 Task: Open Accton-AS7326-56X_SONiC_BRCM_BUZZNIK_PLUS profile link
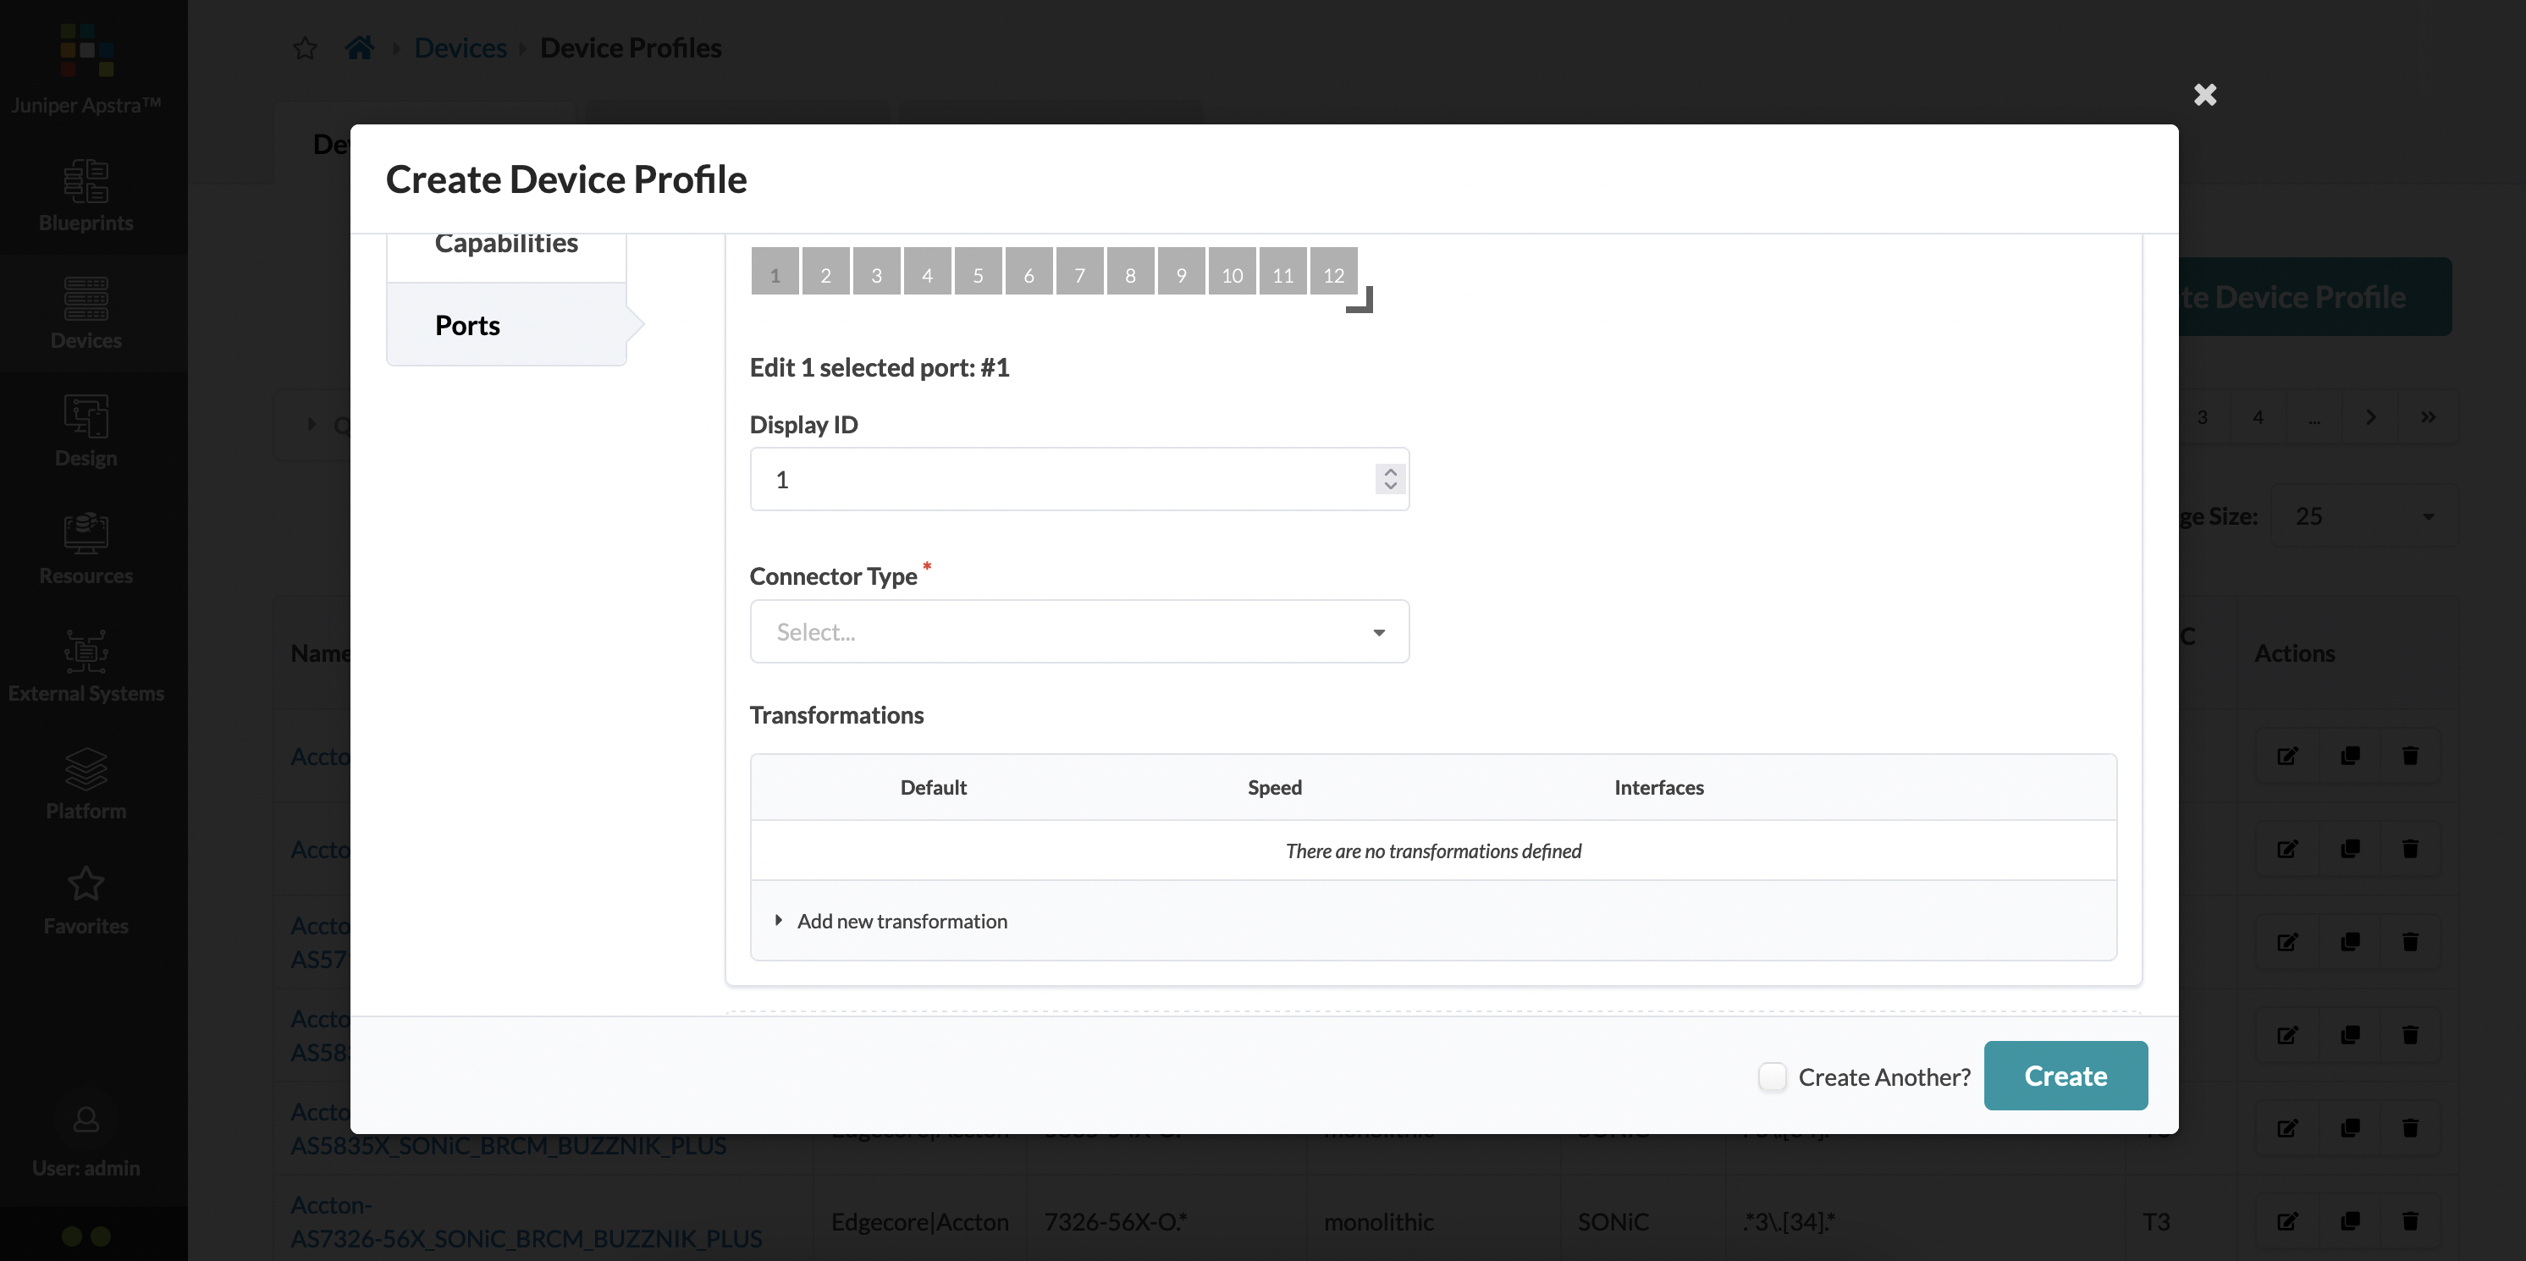point(526,1222)
